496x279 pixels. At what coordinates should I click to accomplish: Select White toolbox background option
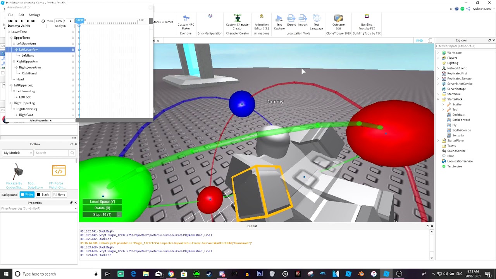[27, 195]
